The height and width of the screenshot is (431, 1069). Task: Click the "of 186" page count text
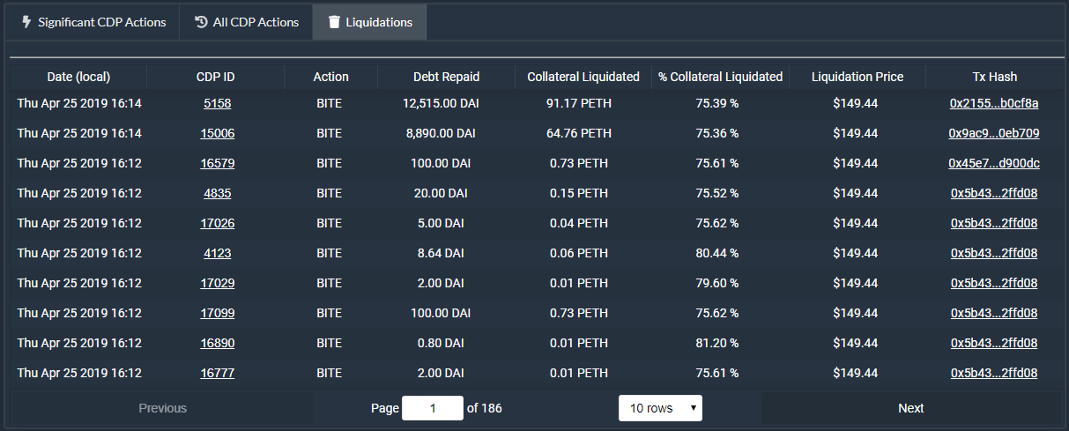point(485,408)
